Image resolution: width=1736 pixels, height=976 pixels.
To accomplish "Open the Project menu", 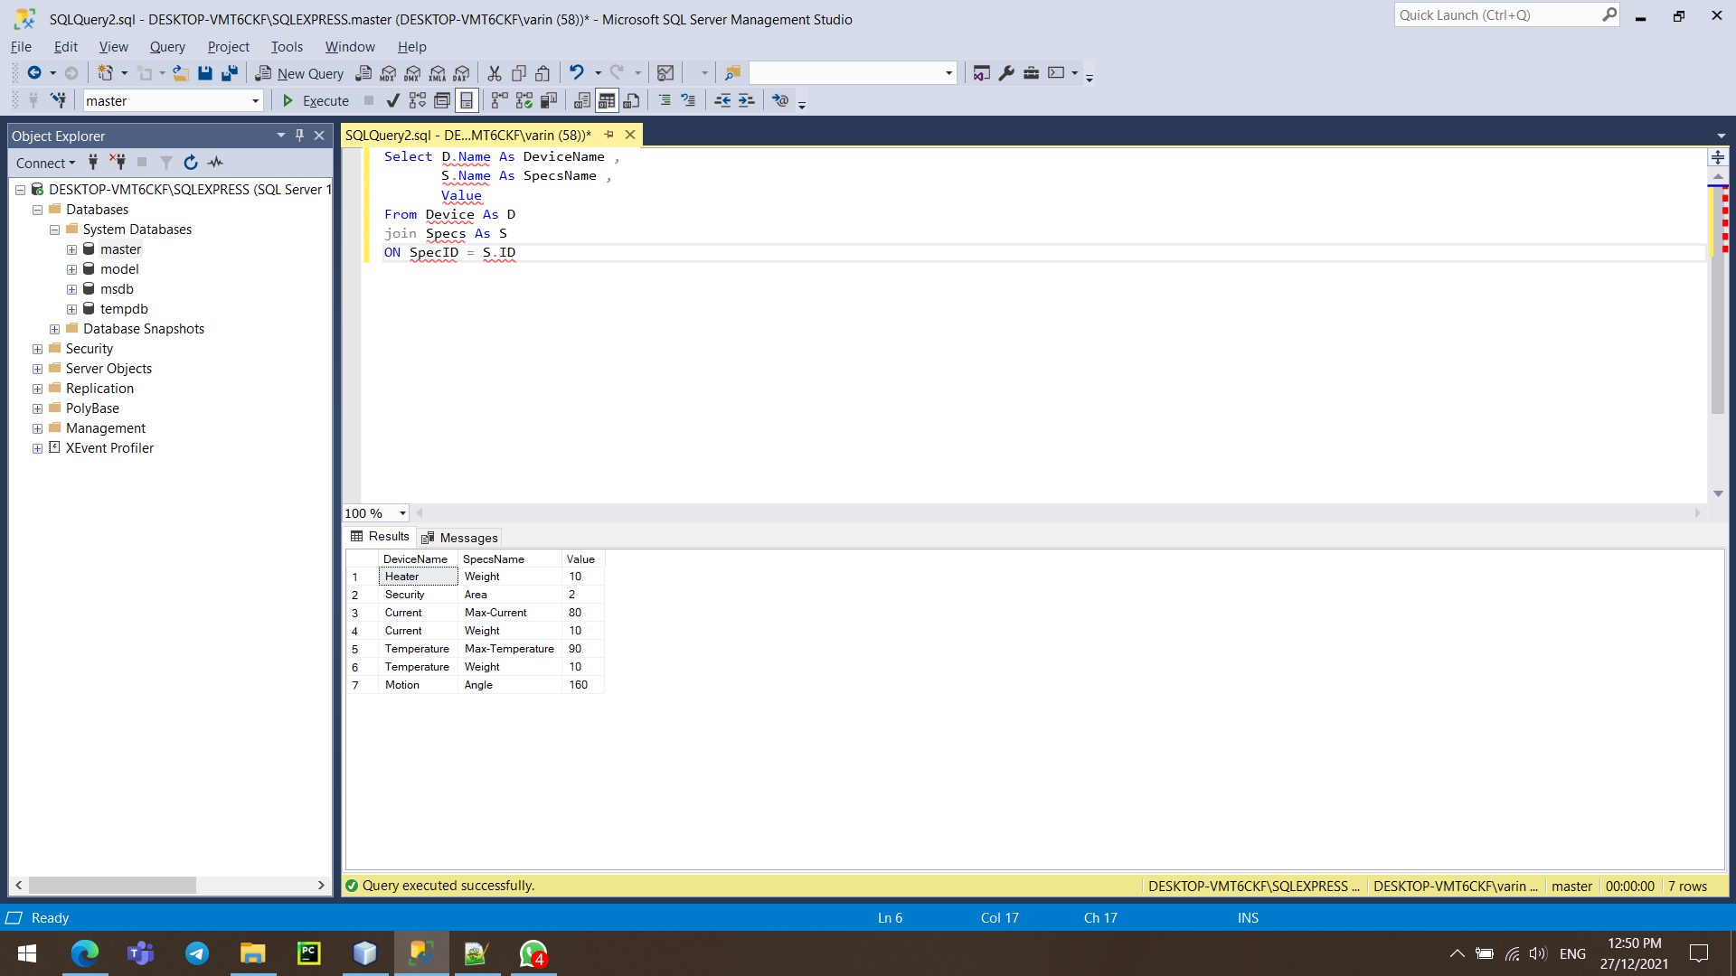I will (x=228, y=47).
